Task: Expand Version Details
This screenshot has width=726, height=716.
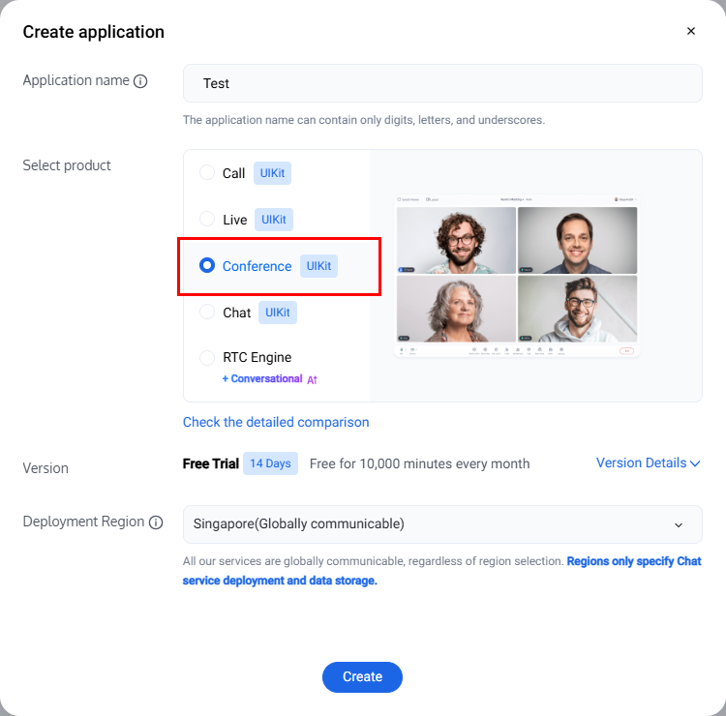Action: click(648, 463)
